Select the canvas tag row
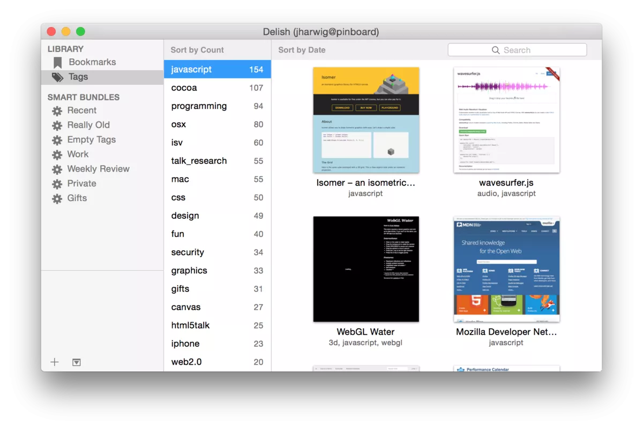The width and height of the screenshot is (643, 430). (x=218, y=307)
